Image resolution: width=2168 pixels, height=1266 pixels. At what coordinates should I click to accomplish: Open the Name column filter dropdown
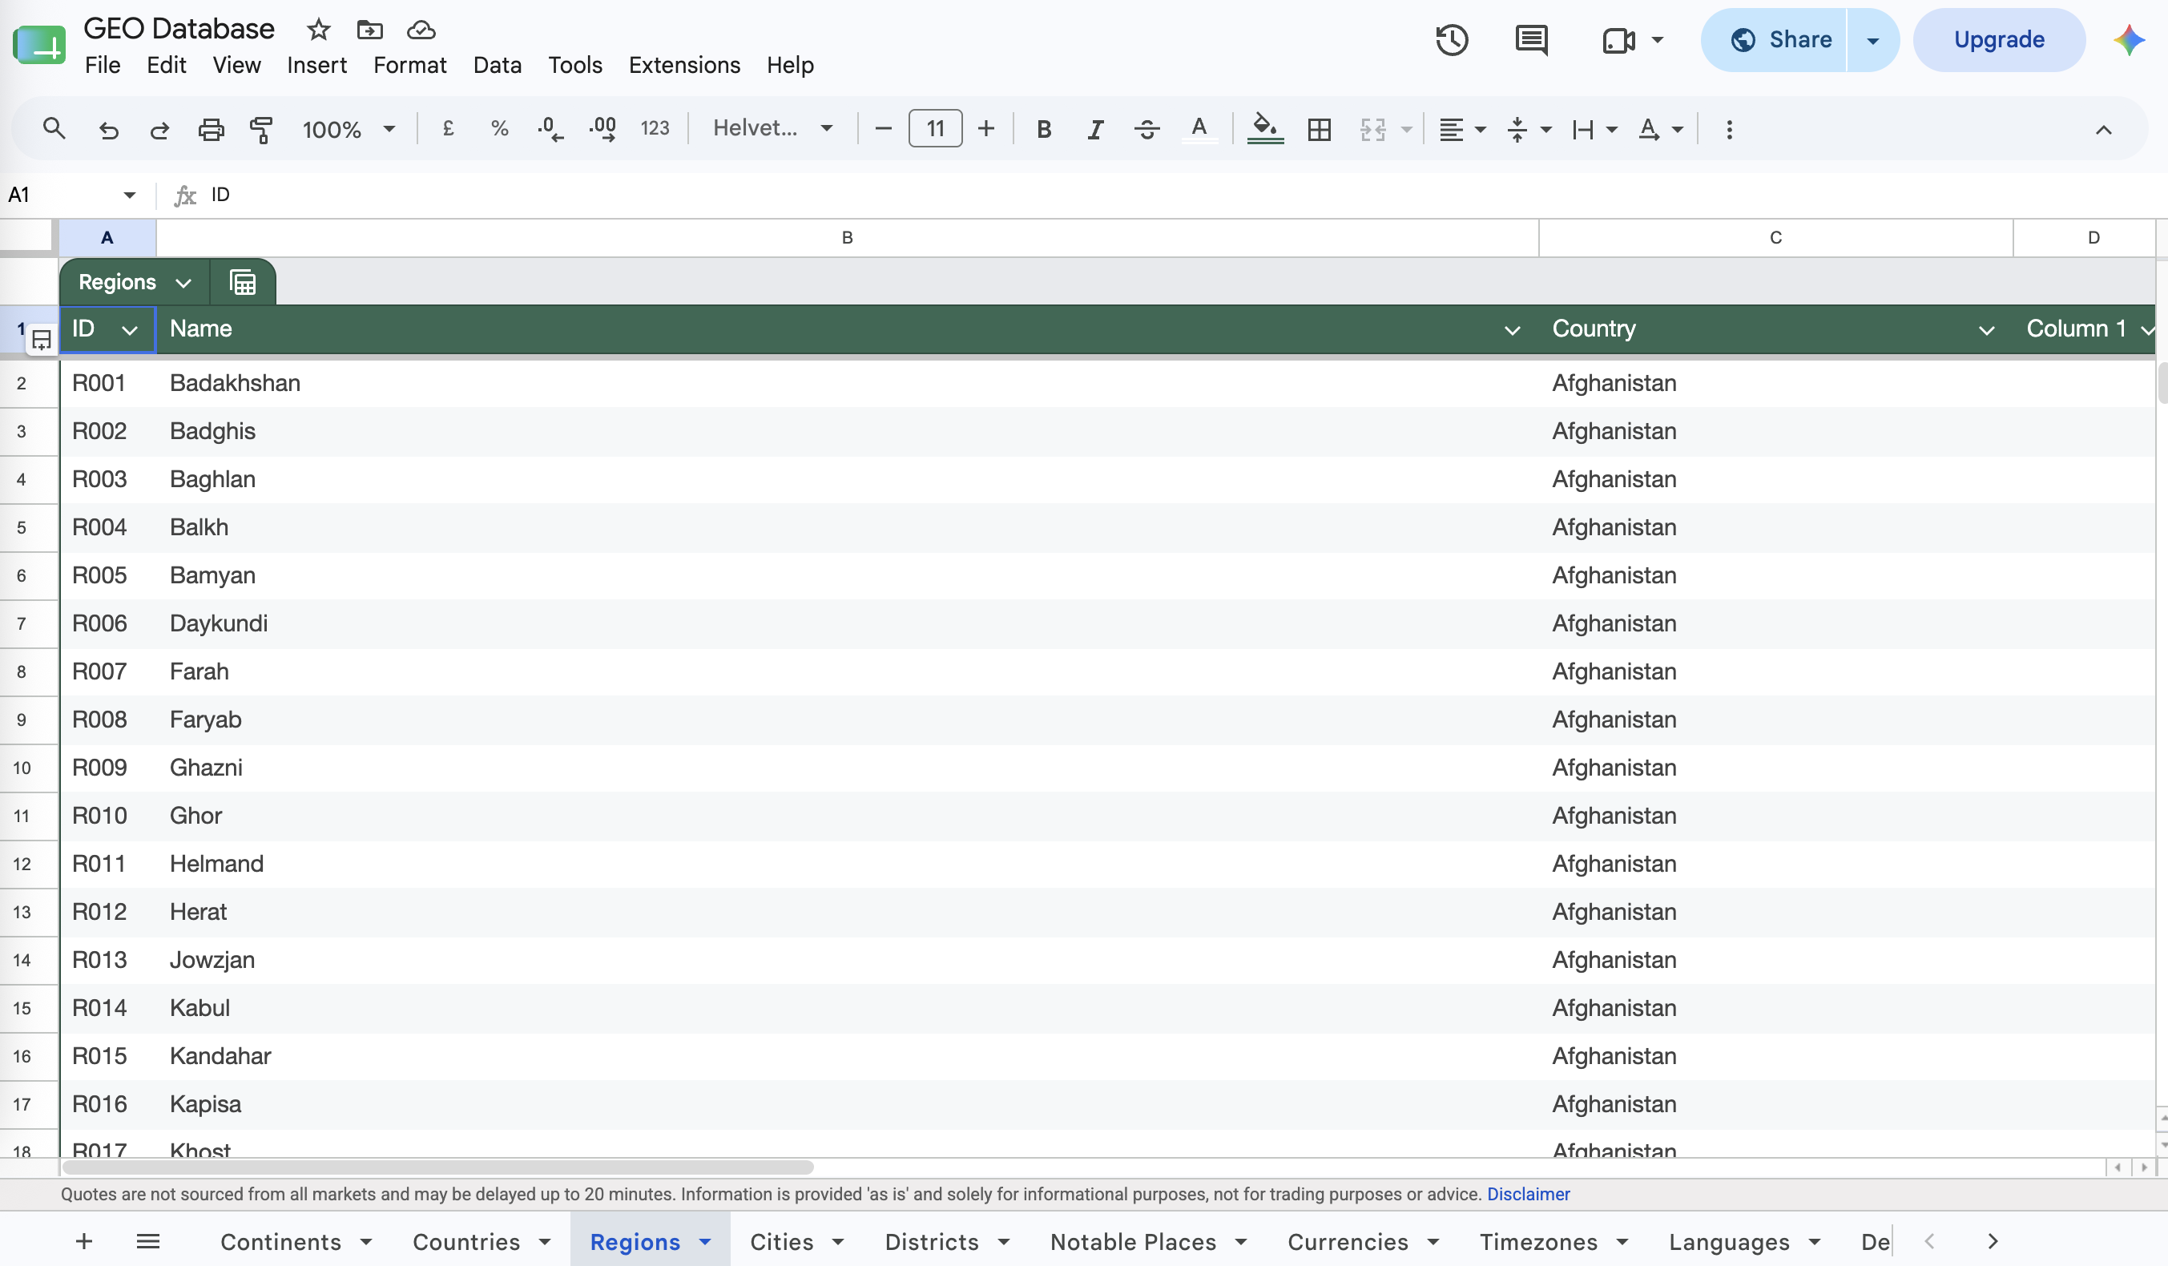pyautogui.click(x=1512, y=329)
